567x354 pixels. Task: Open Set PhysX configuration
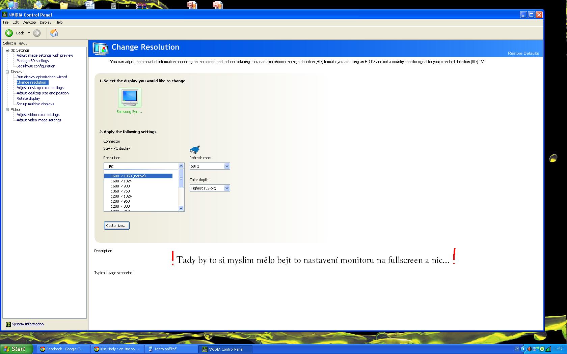click(x=36, y=66)
